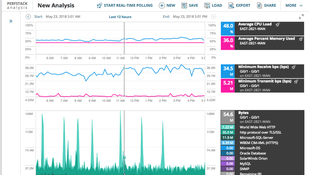
Task: Click the End date May 23, 2018 5:01 PM
Action: (190, 16)
